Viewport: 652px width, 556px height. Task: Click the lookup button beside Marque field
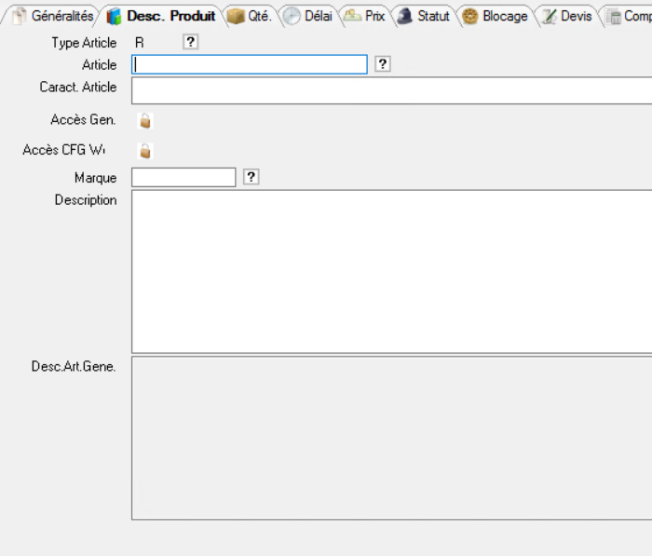click(x=251, y=177)
